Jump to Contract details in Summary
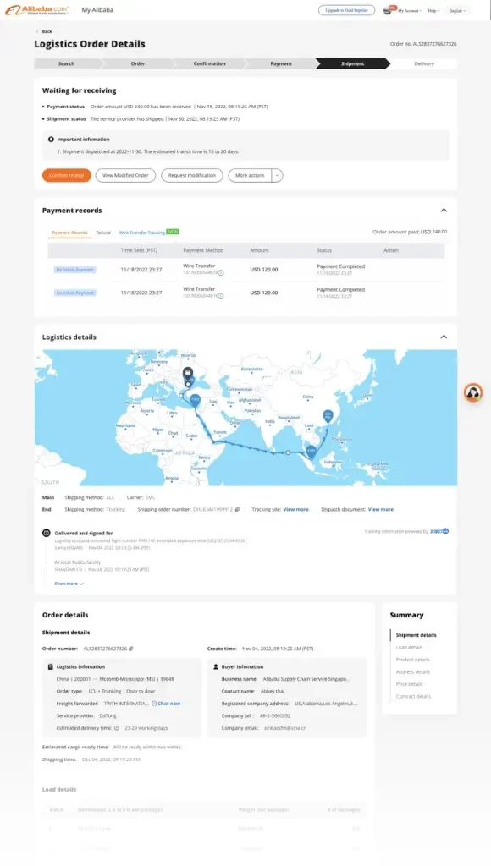 (x=413, y=697)
